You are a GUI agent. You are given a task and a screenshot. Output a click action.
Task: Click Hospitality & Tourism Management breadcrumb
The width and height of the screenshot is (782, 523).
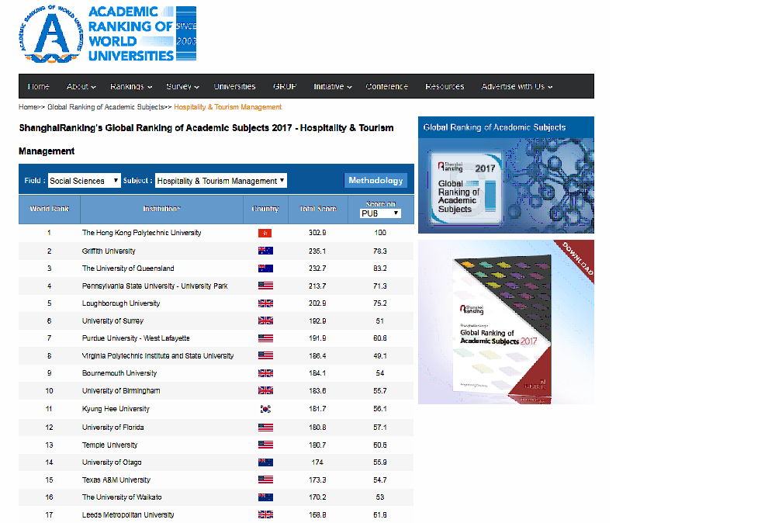(x=228, y=107)
